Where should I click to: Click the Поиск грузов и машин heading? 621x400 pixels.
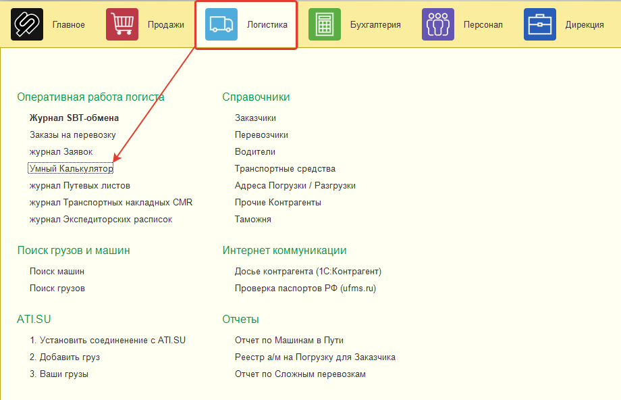tap(74, 251)
